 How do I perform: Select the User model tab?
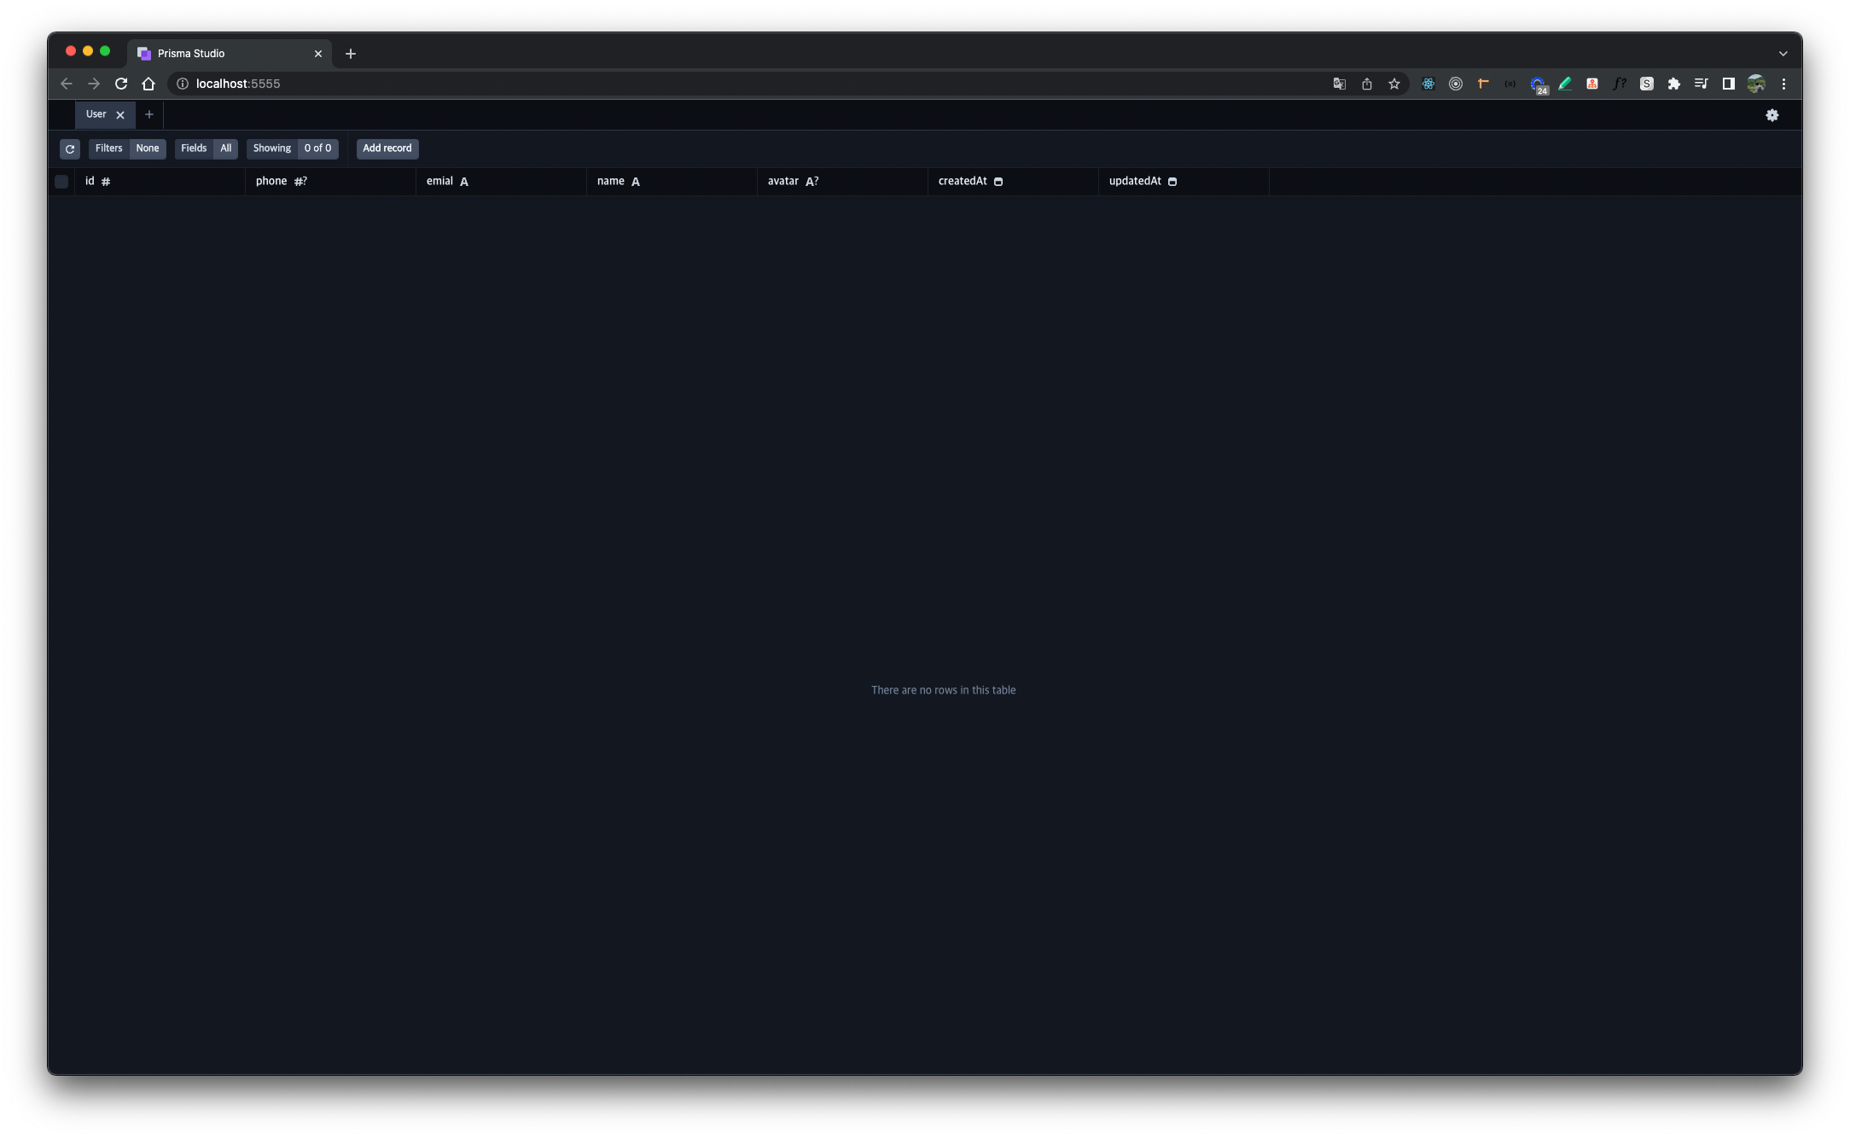pos(96,114)
